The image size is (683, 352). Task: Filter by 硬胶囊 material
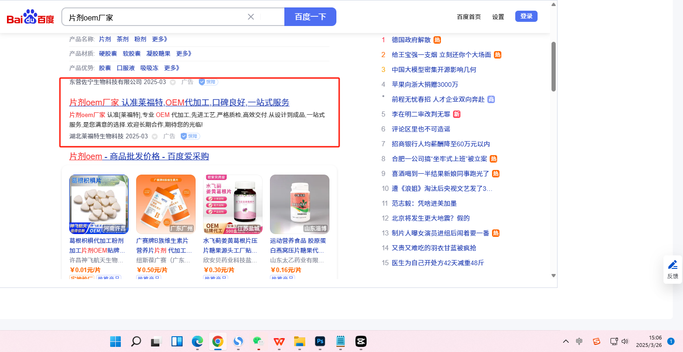108,53
